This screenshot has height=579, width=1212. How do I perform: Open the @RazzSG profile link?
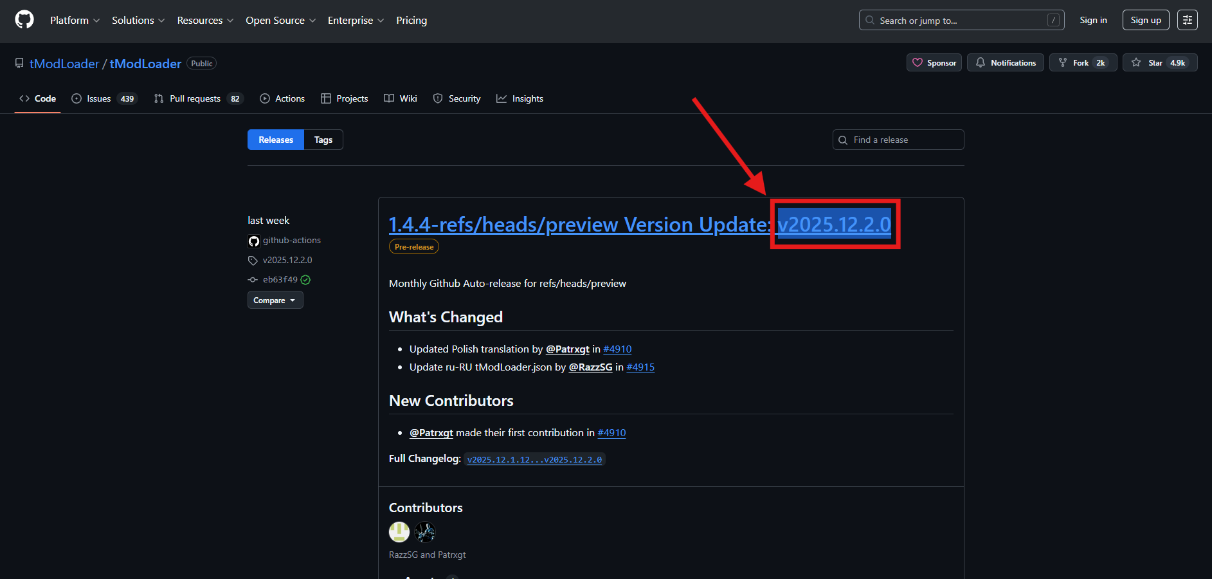pos(591,367)
